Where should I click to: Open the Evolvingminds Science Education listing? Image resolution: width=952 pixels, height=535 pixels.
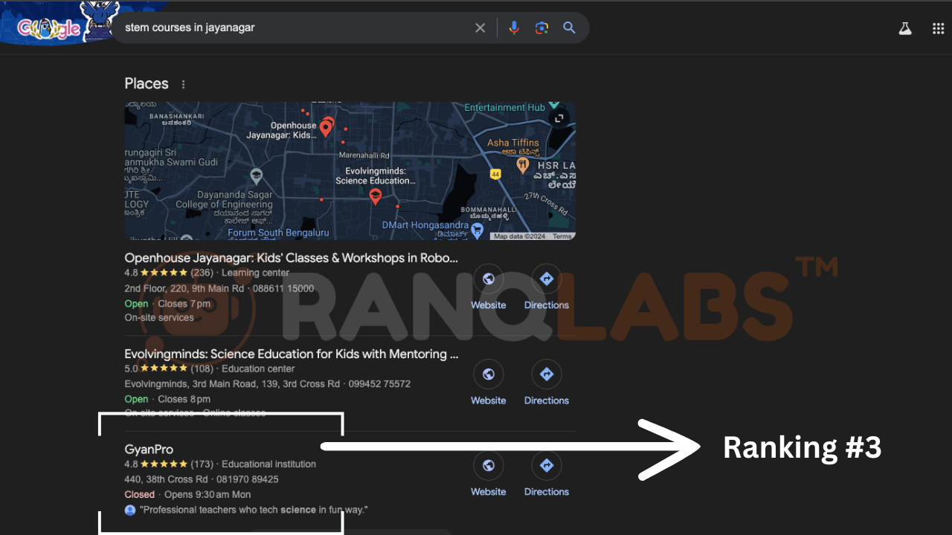291,354
